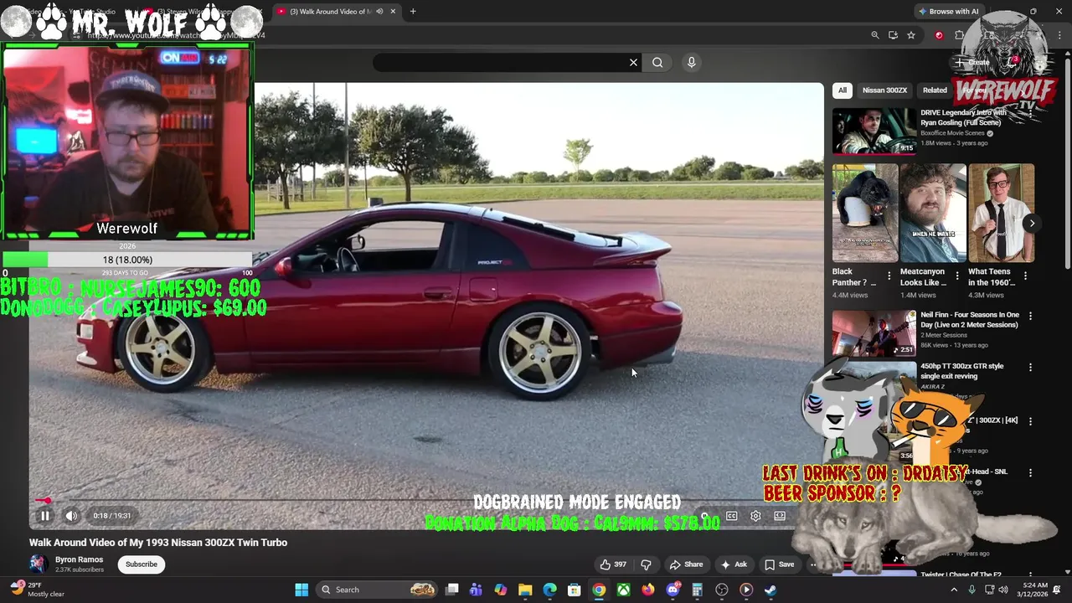Open options menu for What Teens short
The height and width of the screenshot is (603, 1072).
point(1025,276)
